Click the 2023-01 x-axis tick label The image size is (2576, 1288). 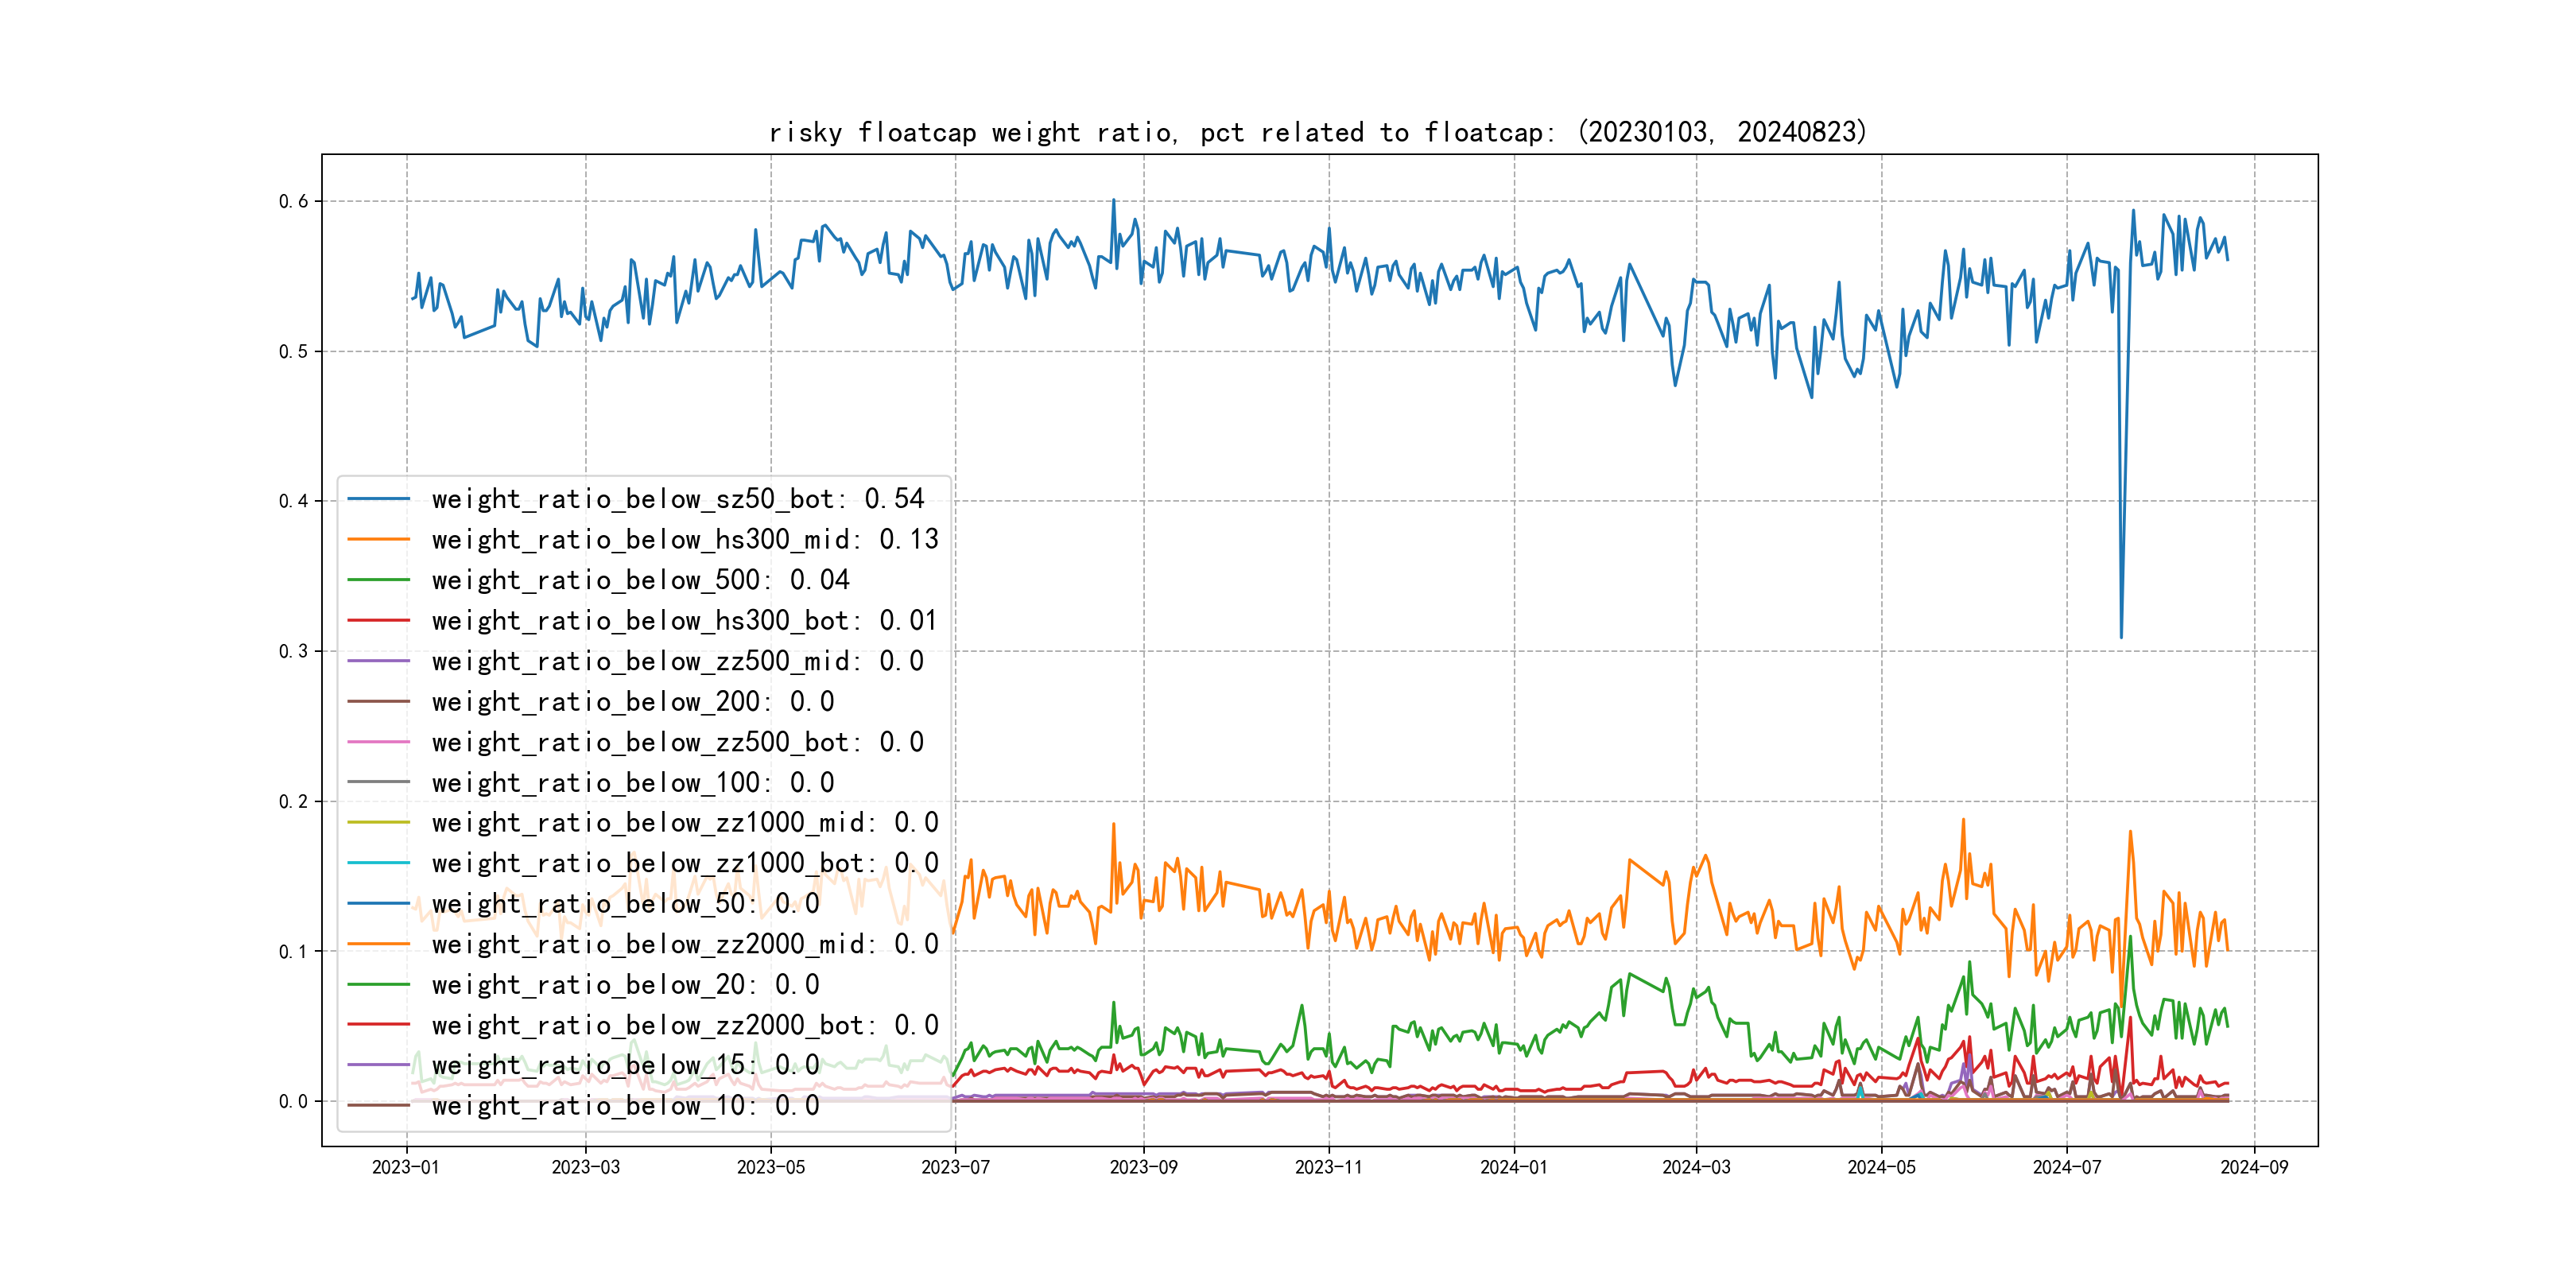[405, 1167]
